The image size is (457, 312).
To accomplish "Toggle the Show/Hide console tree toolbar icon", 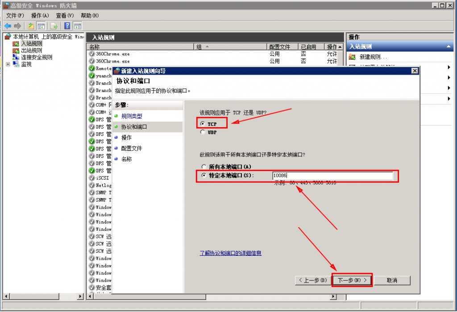I will [x=41, y=26].
